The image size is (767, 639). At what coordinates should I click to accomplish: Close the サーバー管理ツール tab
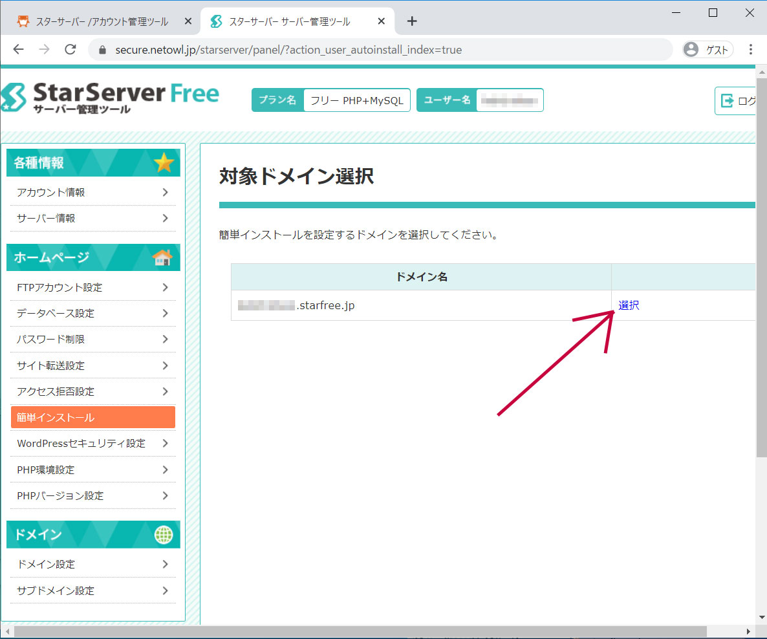point(382,21)
